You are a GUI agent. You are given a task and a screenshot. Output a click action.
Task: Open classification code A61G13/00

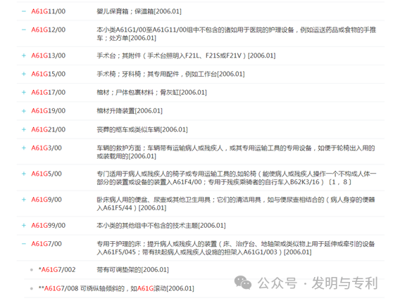(49, 56)
